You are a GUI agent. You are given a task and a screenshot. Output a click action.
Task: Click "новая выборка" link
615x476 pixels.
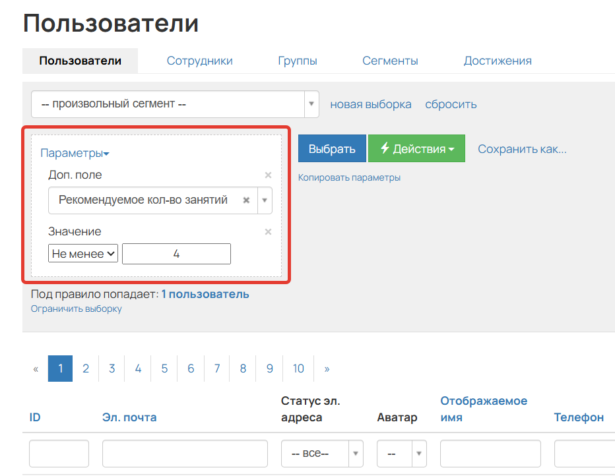pos(371,104)
